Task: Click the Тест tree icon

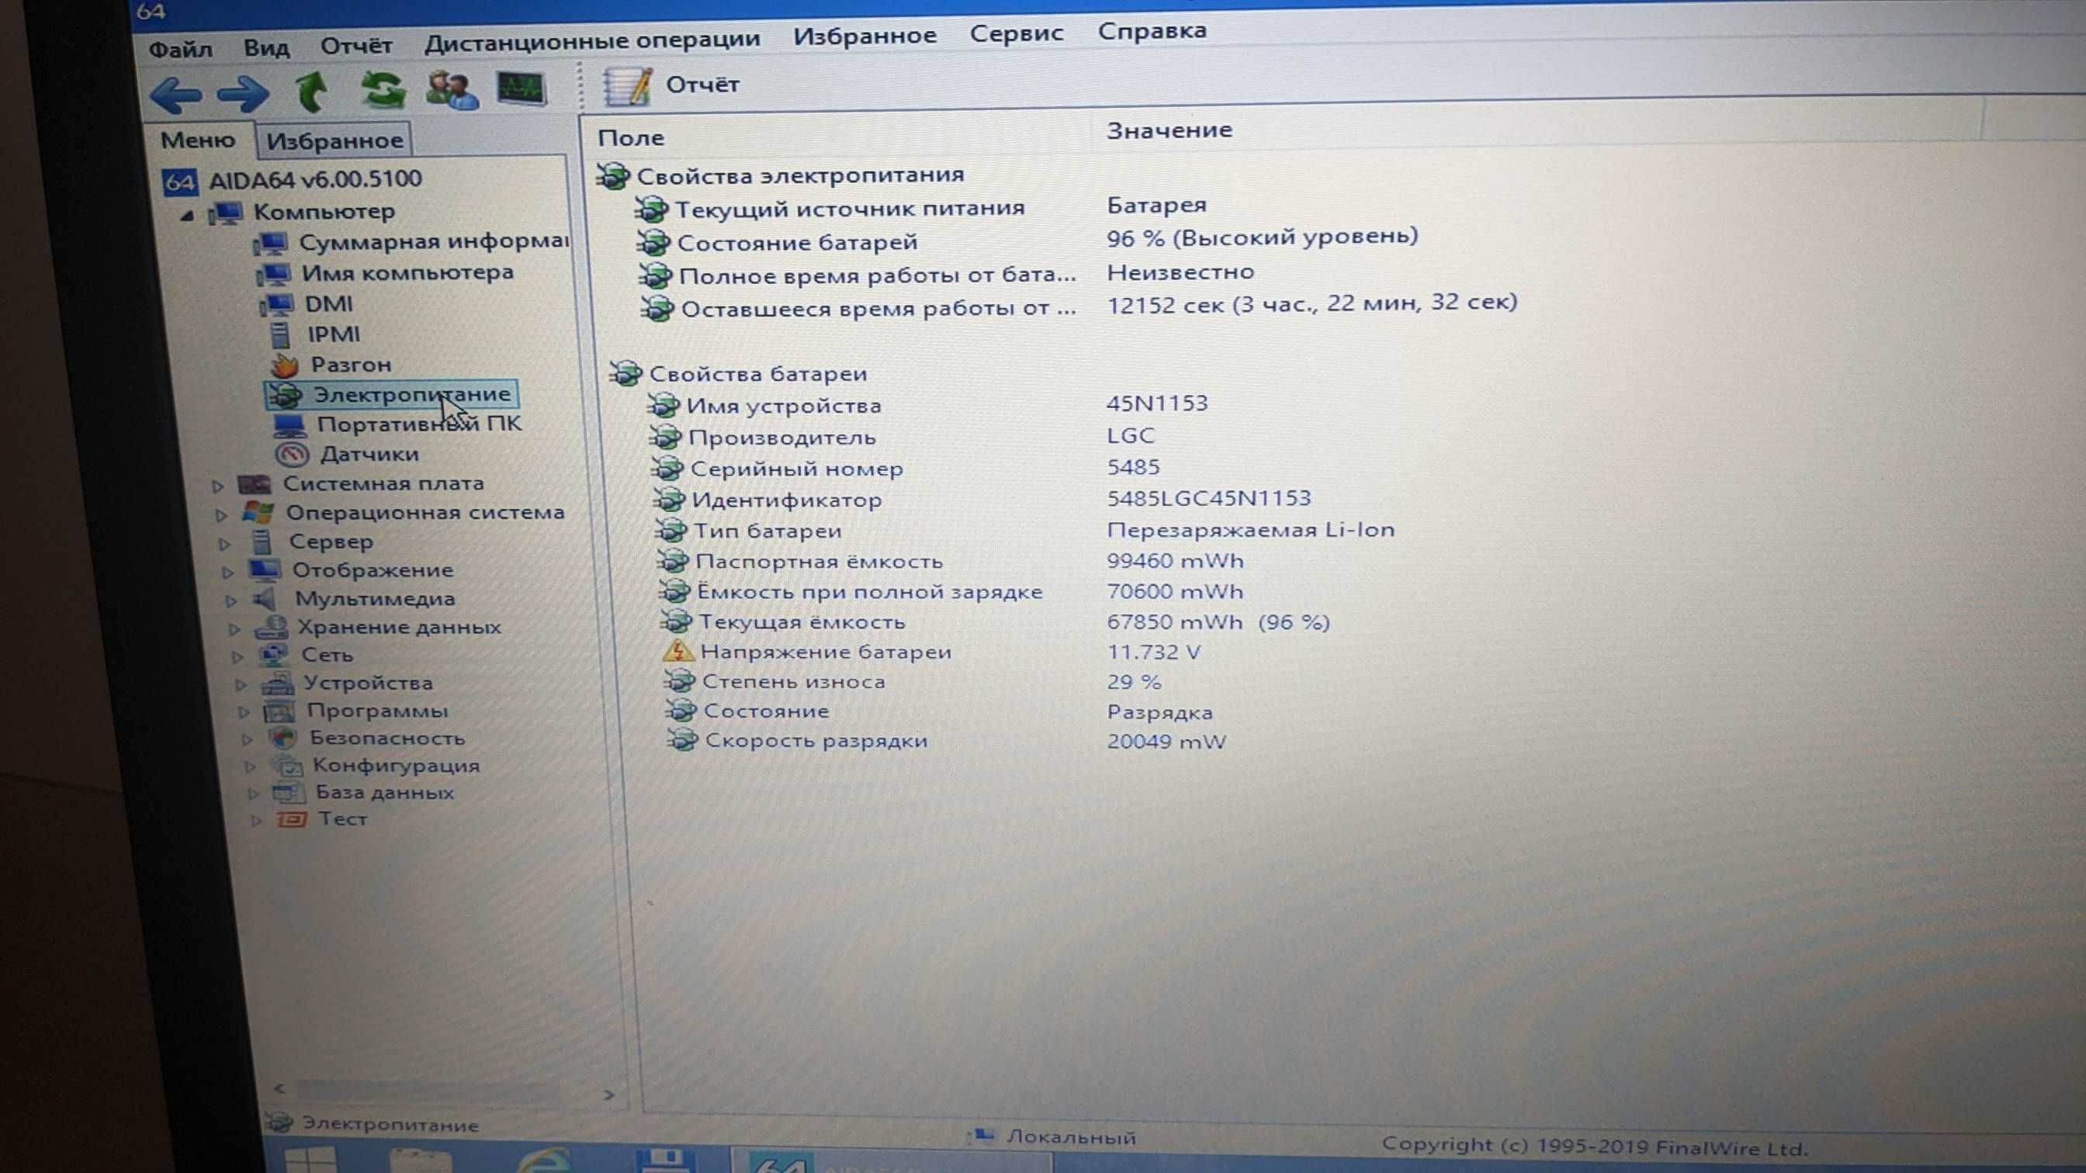Action: tap(293, 819)
